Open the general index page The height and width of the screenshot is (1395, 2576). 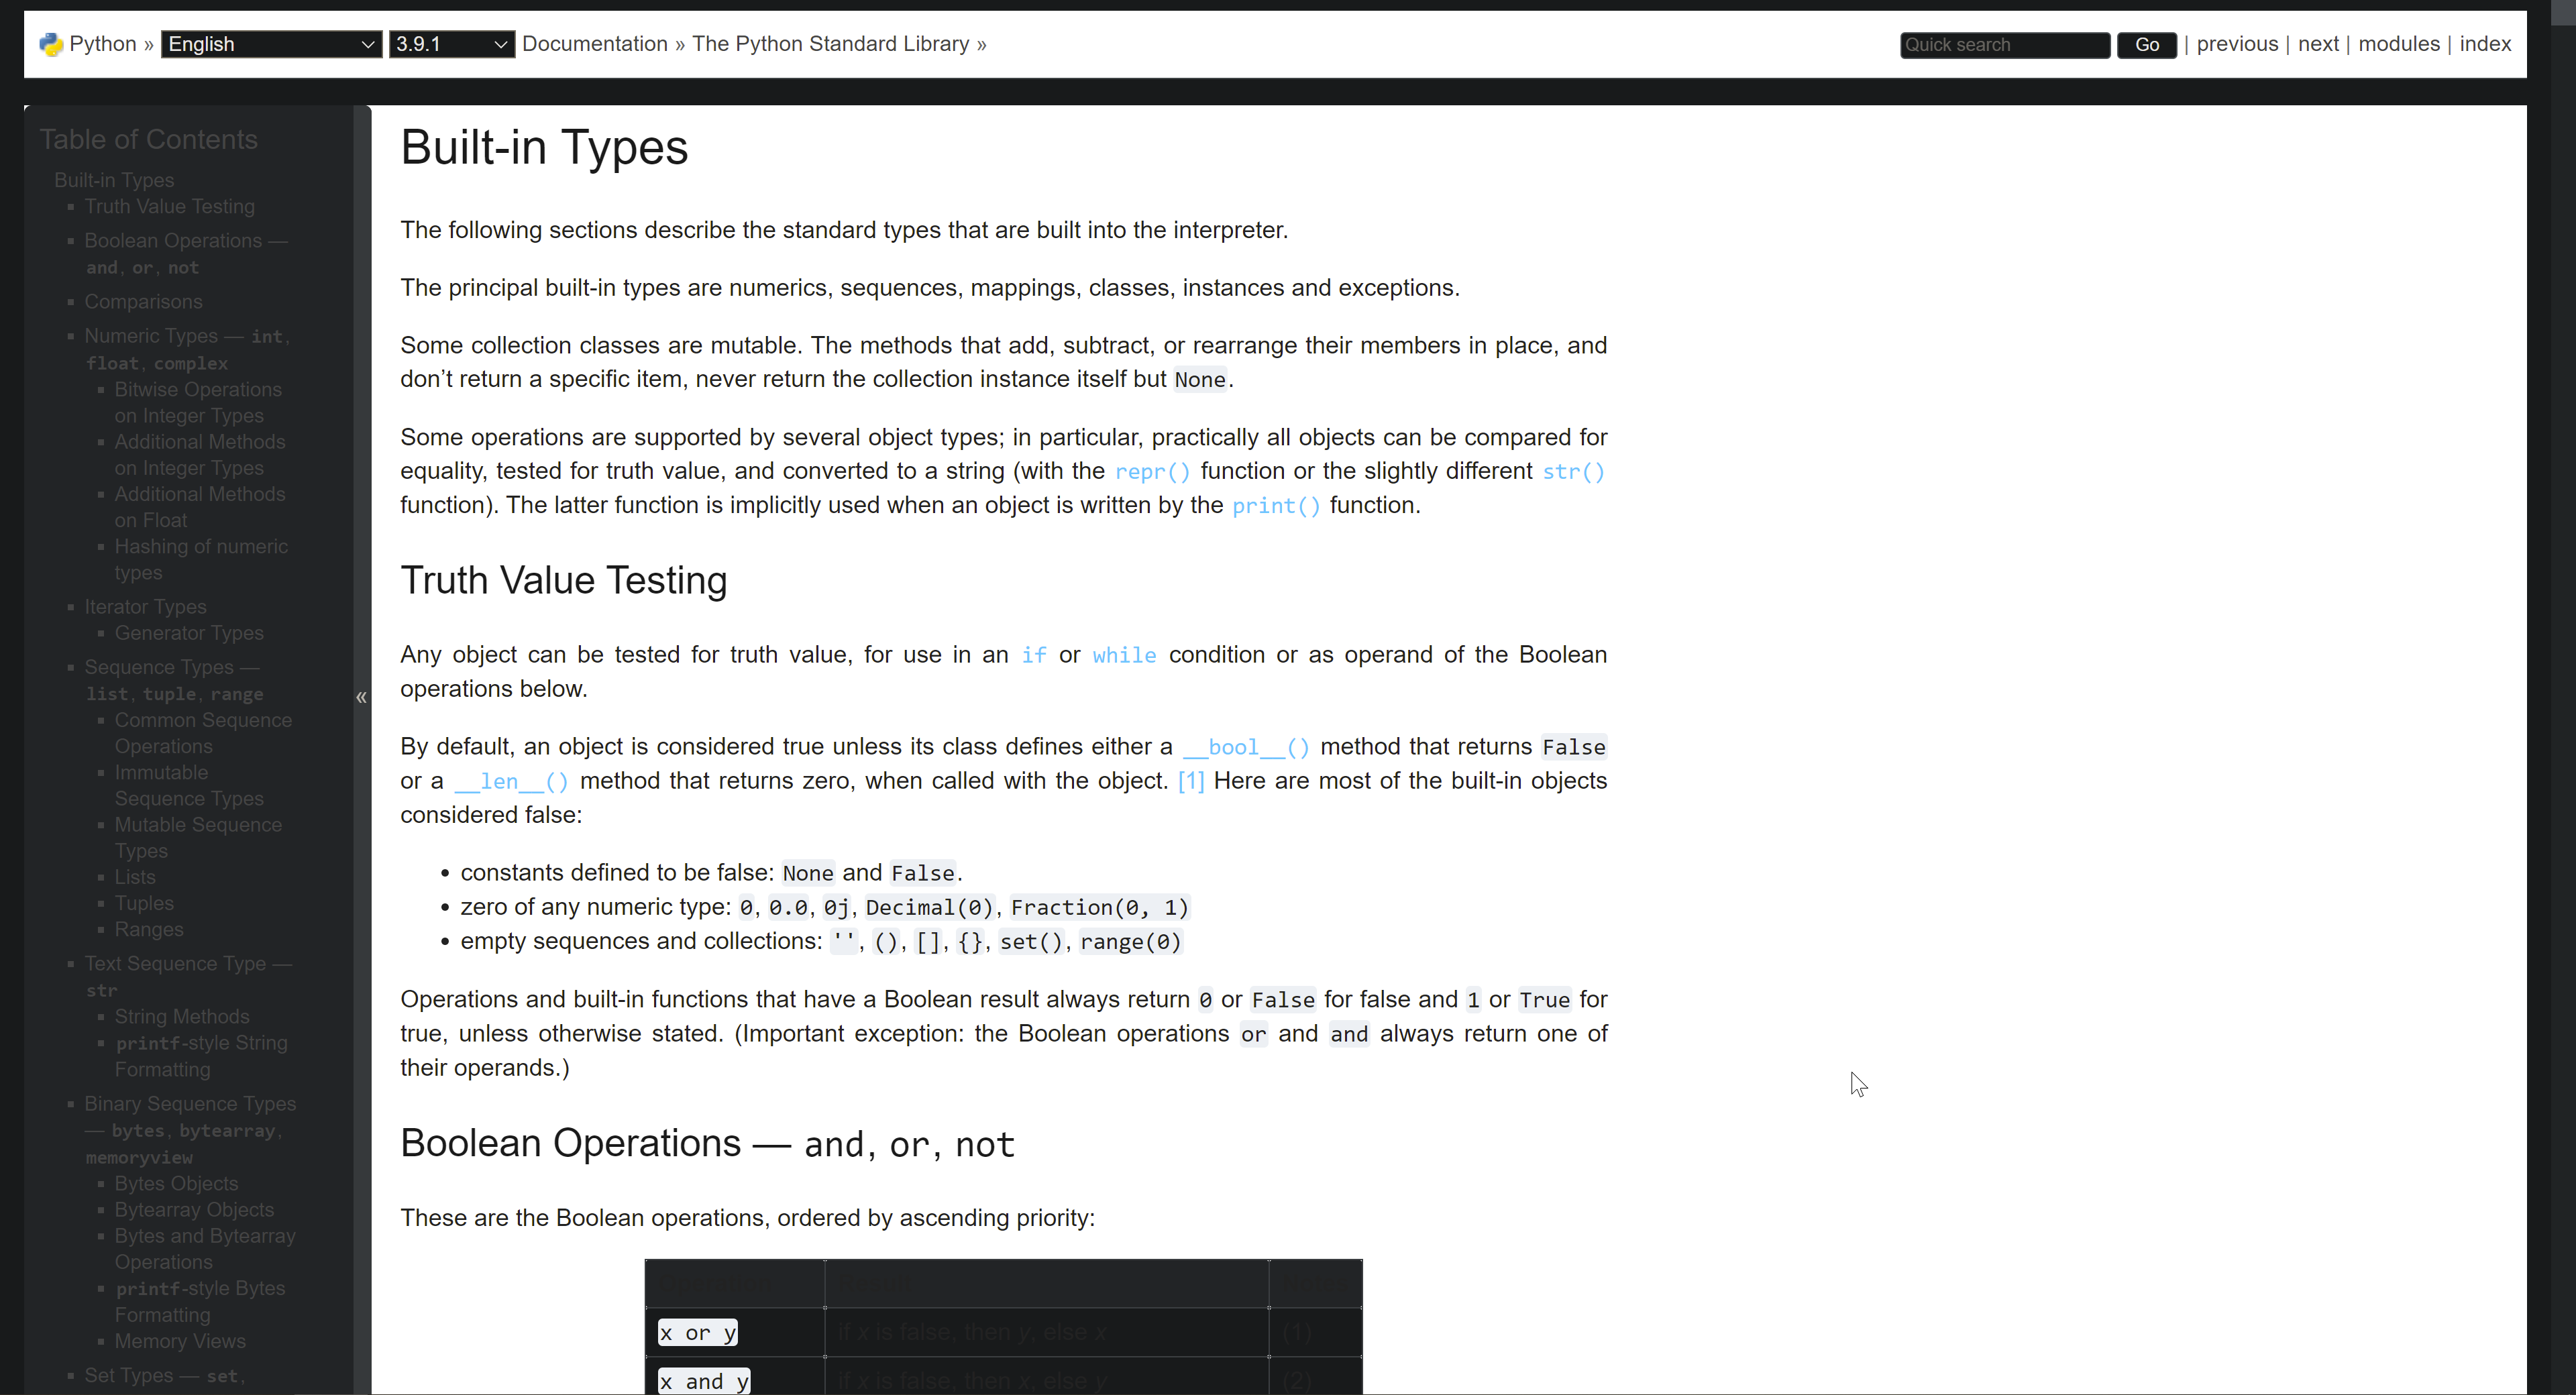click(2484, 43)
